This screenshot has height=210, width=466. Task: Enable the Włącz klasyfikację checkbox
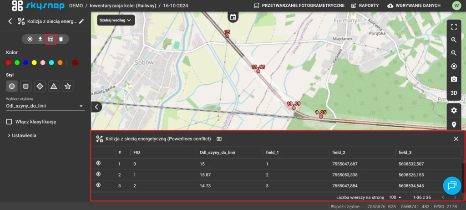9,122
